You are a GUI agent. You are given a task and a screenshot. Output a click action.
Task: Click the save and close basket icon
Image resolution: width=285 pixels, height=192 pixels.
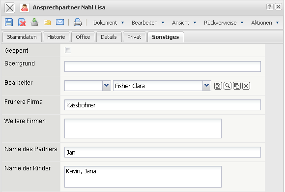tap(34, 23)
